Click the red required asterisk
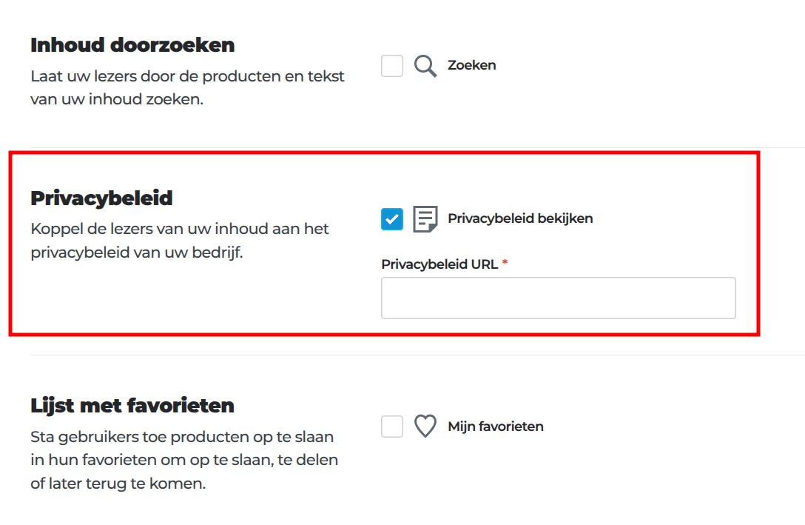 [505, 262]
